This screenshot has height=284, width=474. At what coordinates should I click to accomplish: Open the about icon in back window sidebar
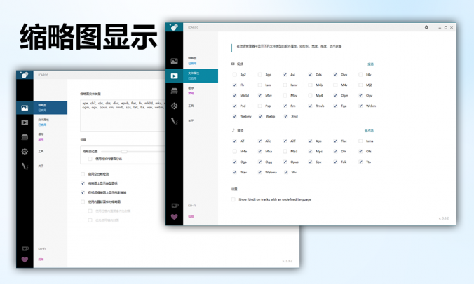pos(25,166)
